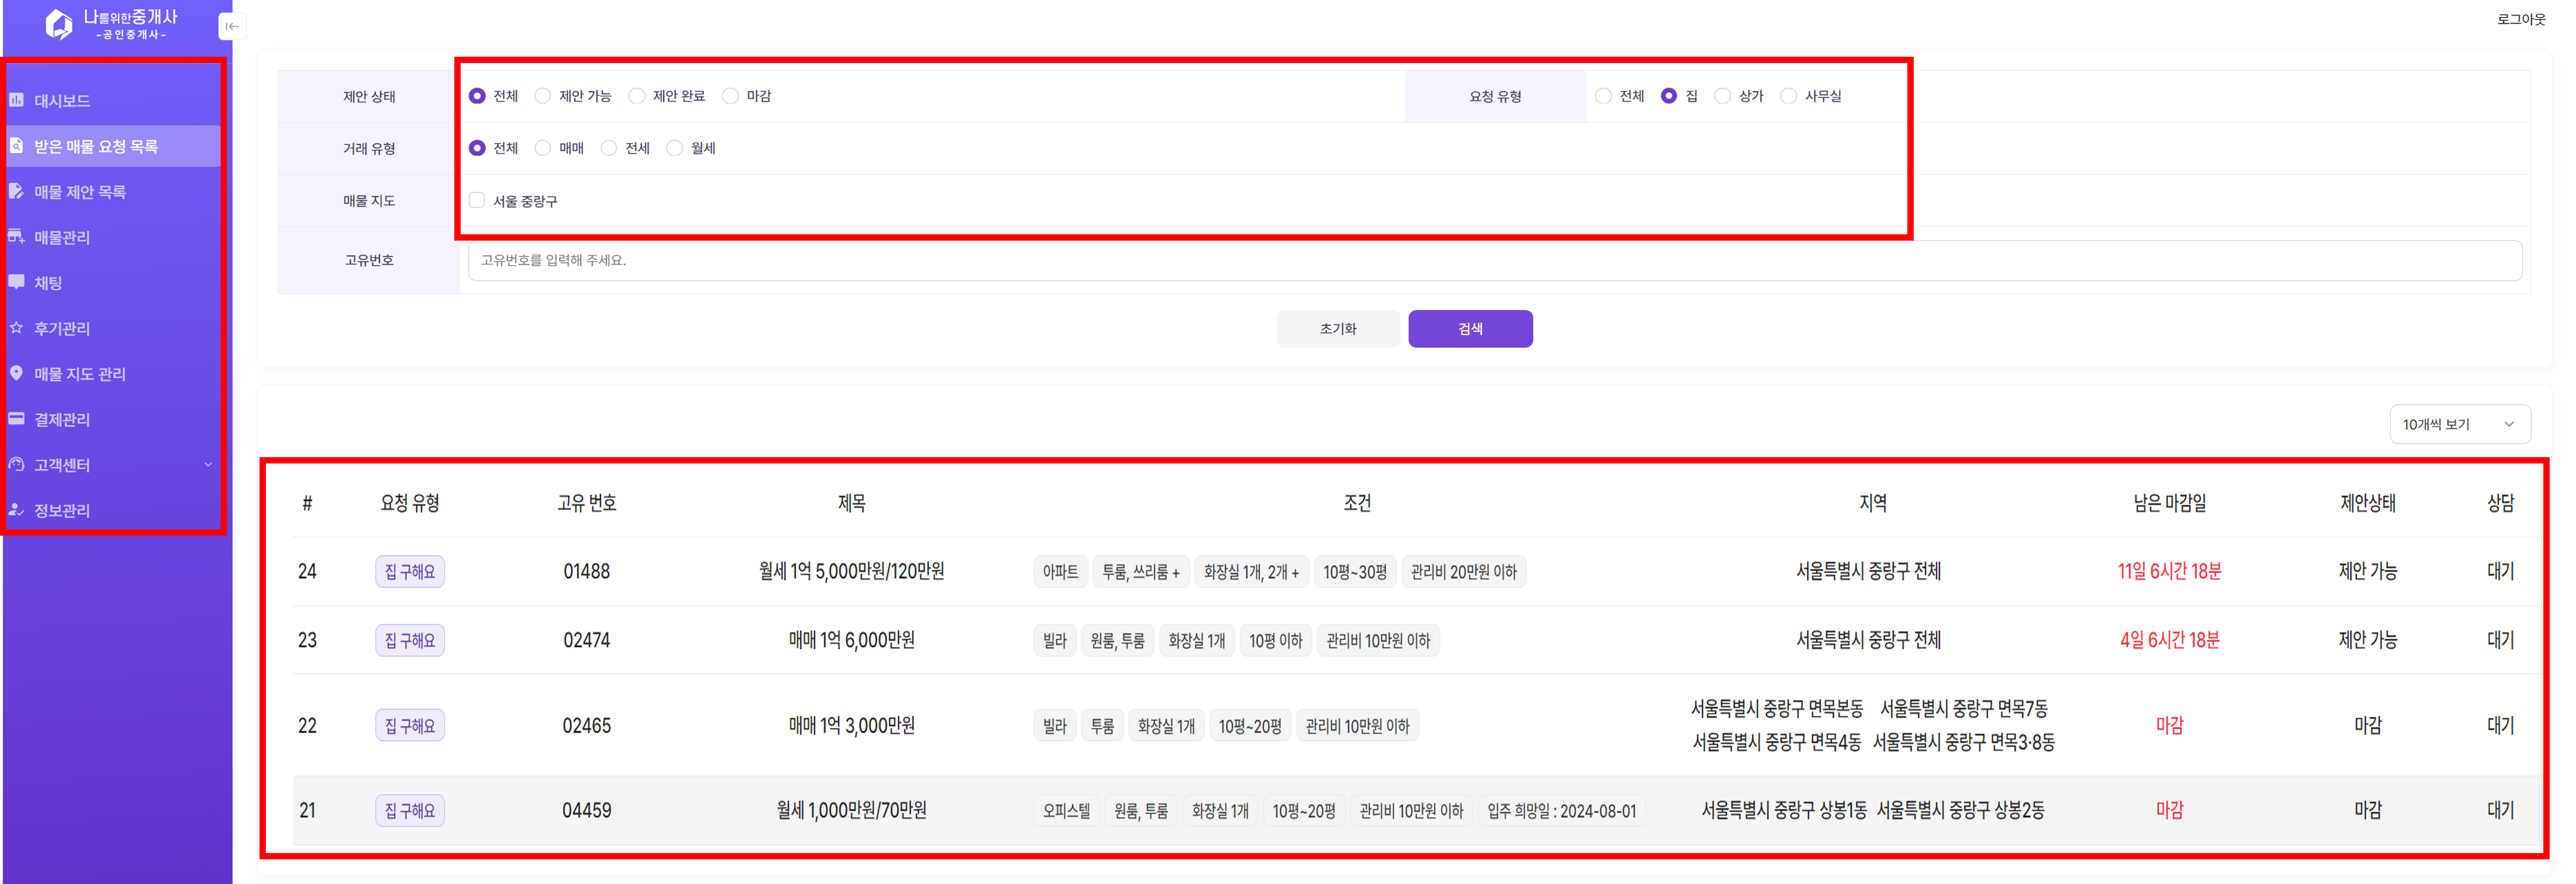Click 남은 마감일 column header
This screenshot has height=884, width=2576.
[x=2169, y=503]
